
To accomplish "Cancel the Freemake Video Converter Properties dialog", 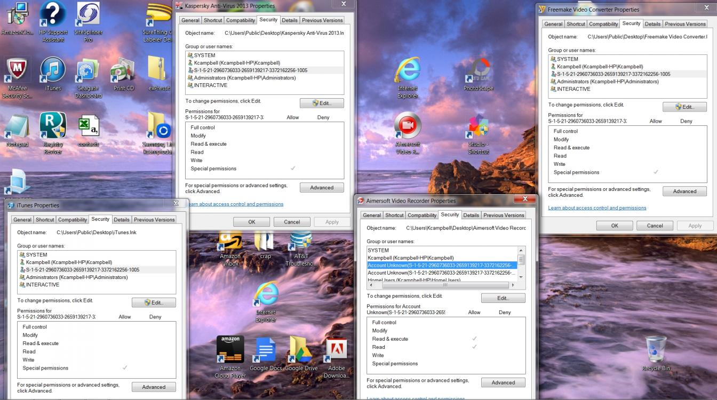I will (655, 226).
